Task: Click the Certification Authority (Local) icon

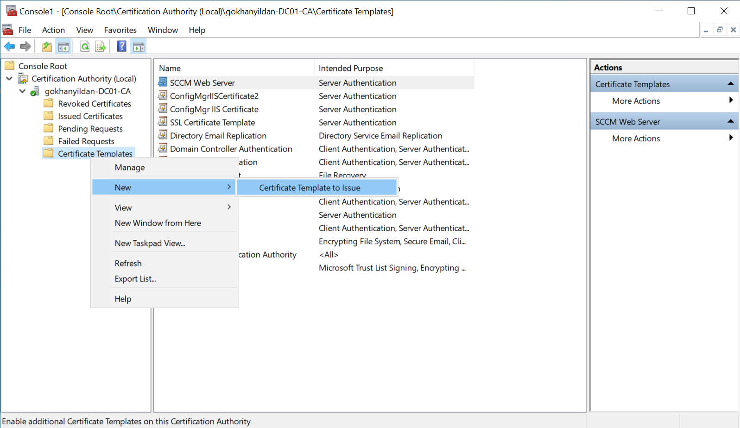Action: pos(23,78)
